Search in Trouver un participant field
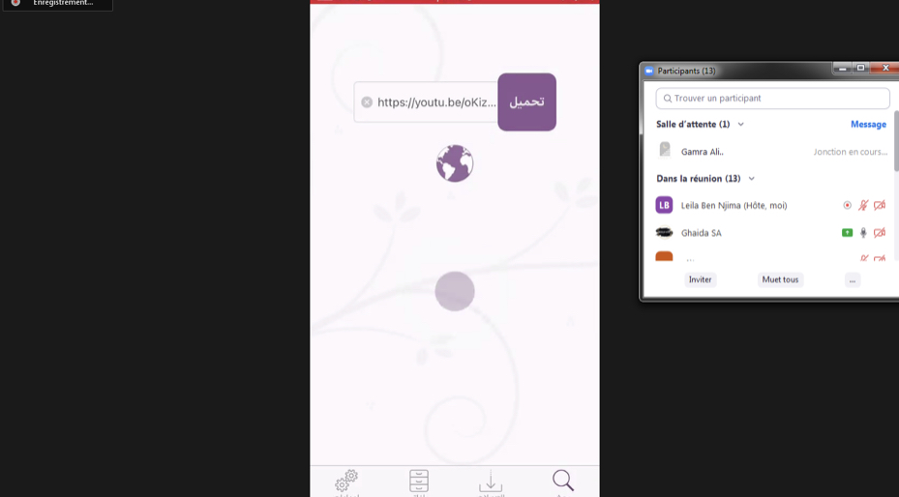Viewport: 899px width, 497px height. pyautogui.click(x=772, y=99)
